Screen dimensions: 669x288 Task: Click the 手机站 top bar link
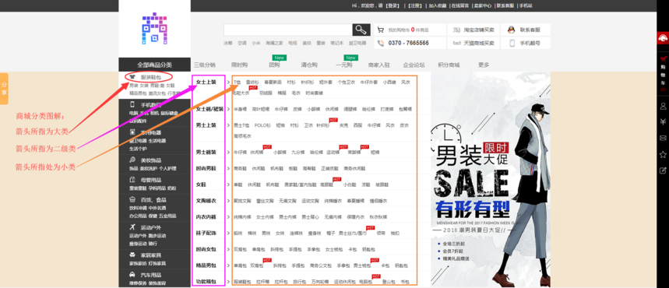(526, 5)
